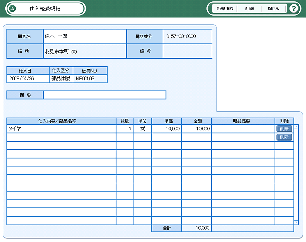This screenshot has height=242, width=306.
Task: Select the 仕入日 value 2008/04/26
Action: click(x=28, y=79)
